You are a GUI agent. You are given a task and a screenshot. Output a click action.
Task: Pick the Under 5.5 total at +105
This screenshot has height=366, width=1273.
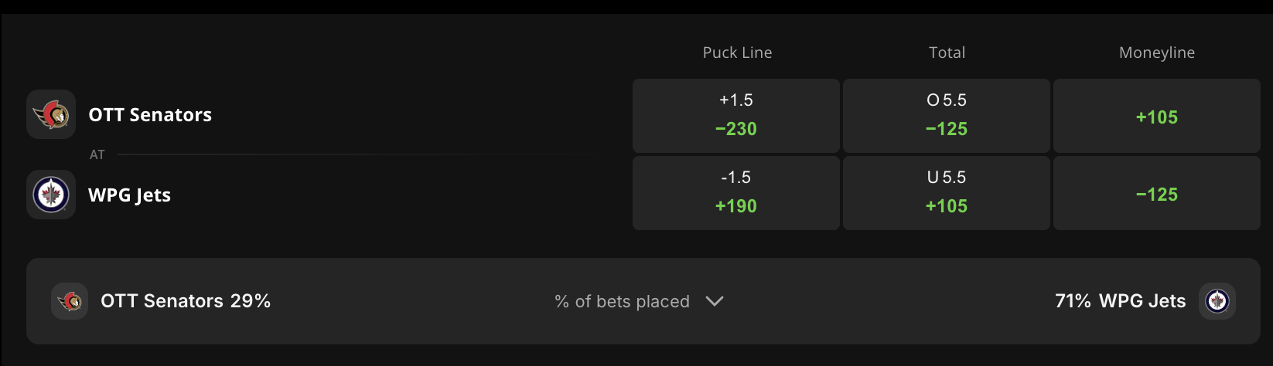pos(947,193)
